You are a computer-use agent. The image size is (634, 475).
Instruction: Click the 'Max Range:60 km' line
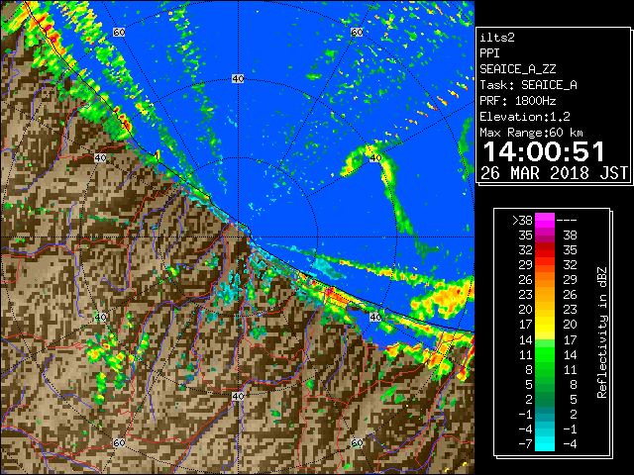point(531,133)
